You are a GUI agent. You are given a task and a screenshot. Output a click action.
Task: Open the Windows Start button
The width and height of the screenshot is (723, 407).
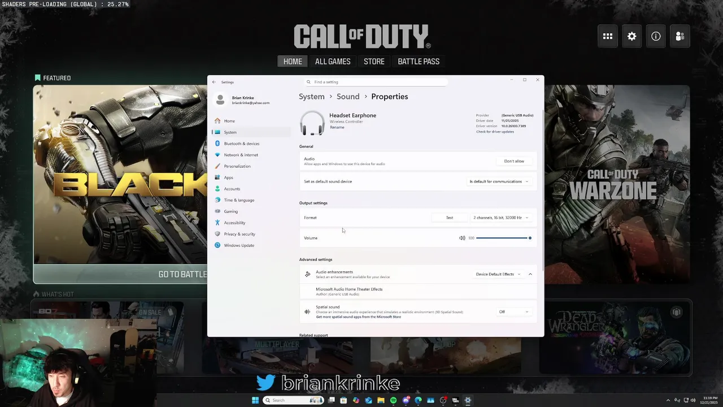click(255, 400)
